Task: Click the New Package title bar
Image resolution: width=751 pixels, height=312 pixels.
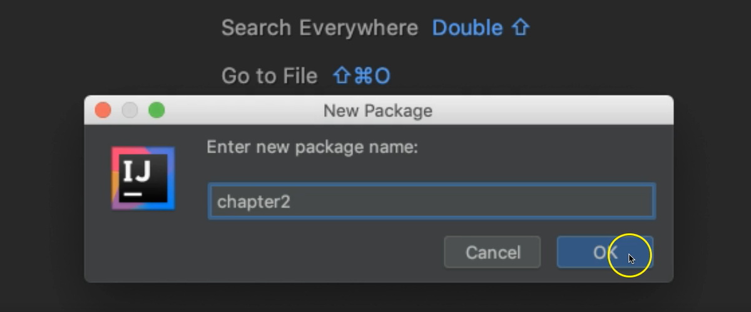Action: (x=378, y=110)
